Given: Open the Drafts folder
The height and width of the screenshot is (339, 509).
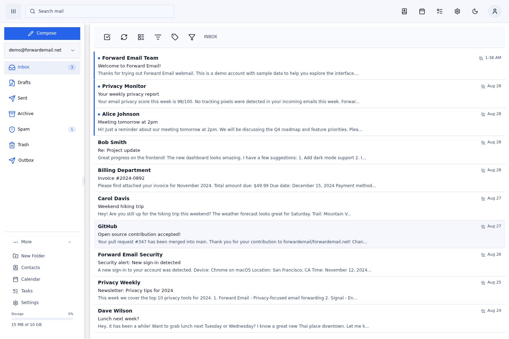Looking at the screenshot, I should point(42,83).
